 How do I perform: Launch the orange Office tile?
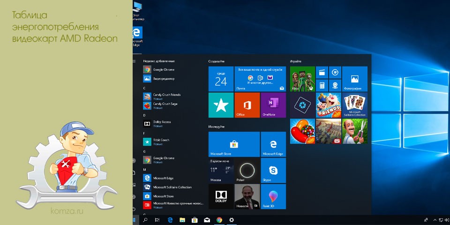[247, 105]
